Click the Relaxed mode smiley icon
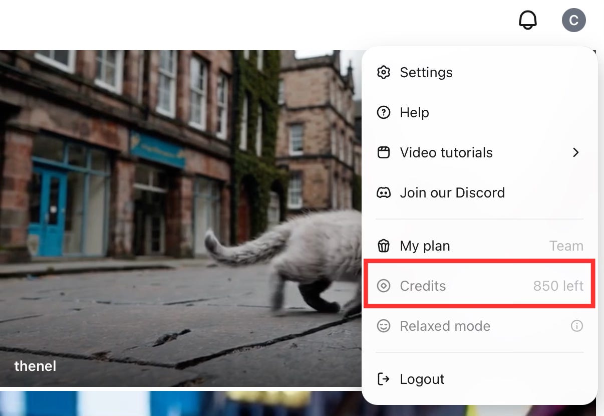This screenshot has width=604, height=416. 384,326
